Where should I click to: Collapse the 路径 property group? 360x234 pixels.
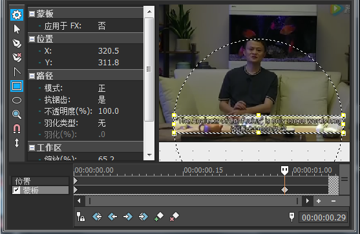click(32, 76)
